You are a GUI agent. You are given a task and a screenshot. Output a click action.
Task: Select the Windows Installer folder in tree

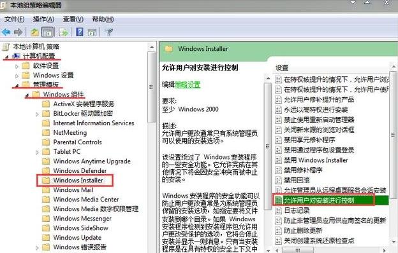[x=78, y=181]
